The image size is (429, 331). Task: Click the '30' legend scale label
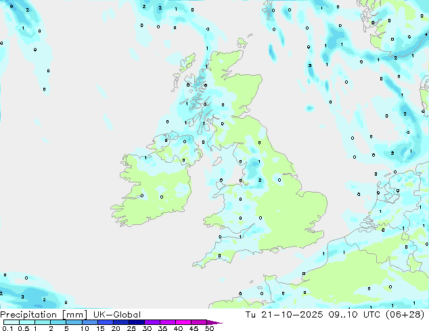tap(147, 328)
